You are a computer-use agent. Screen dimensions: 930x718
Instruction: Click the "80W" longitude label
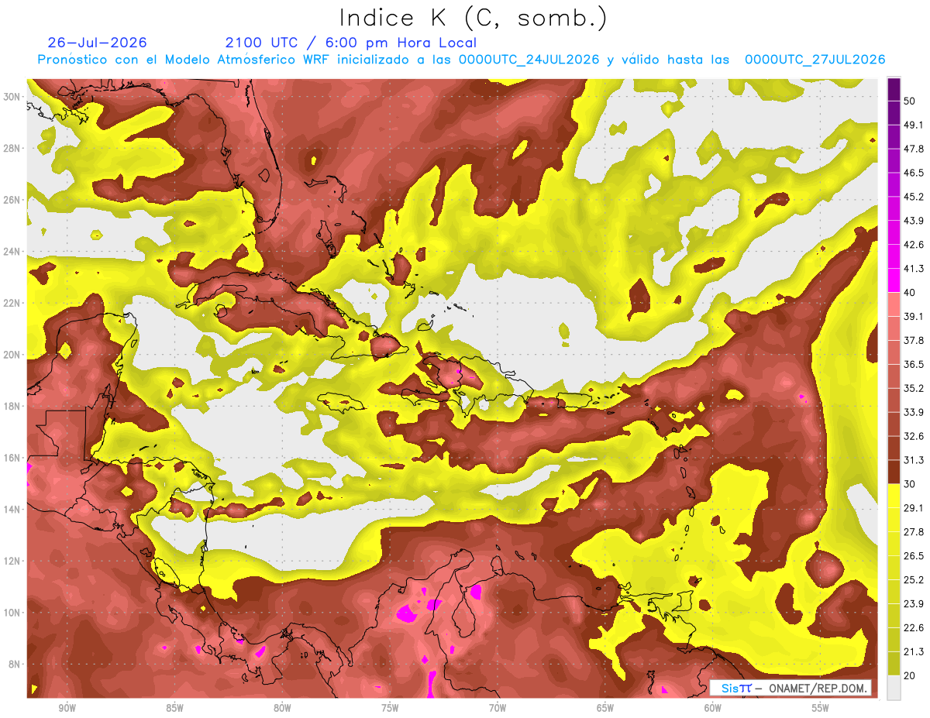click(282, 709)
